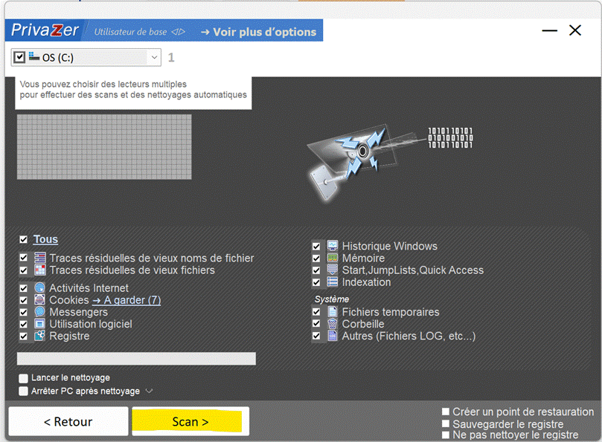The image size is (602, 442).
Task: Uncheck the Cookies checkbox
Action: [x=23, y=300]
